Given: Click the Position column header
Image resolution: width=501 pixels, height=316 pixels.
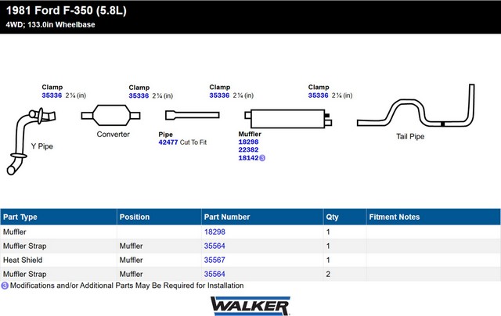Looking at the screenshot, I should click(x=159, y=217).
